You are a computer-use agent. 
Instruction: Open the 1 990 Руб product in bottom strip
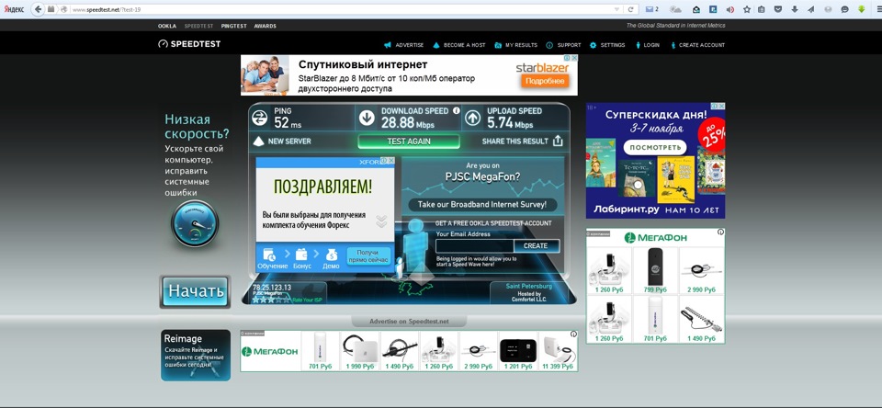point(360,351)
